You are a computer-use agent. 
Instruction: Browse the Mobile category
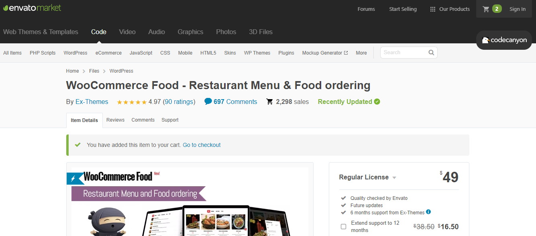[x=185, y=53]
